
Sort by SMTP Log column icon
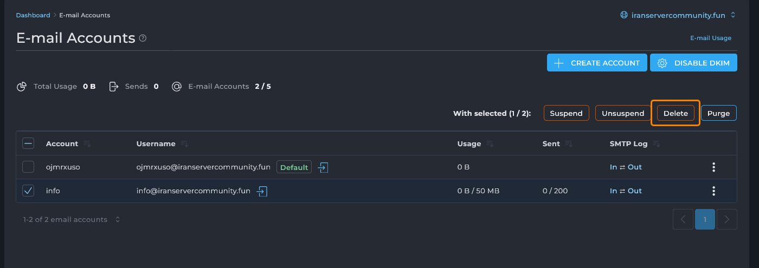(x=657, y=144)
